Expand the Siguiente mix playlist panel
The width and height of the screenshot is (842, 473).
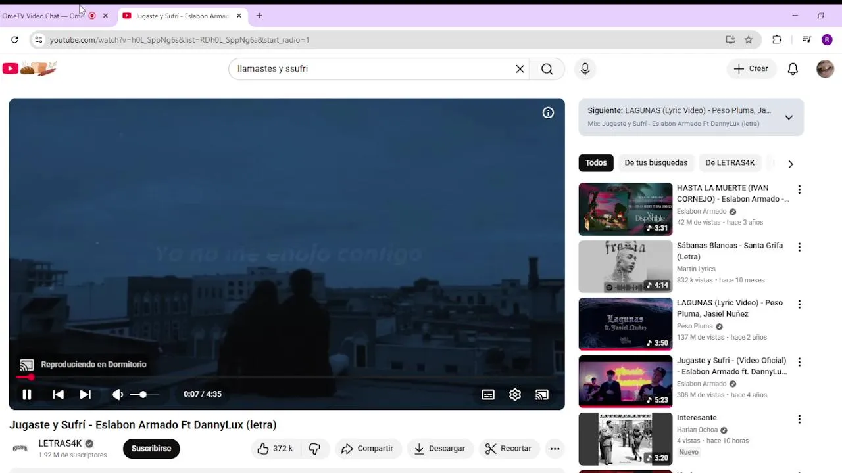pos(789,118)
